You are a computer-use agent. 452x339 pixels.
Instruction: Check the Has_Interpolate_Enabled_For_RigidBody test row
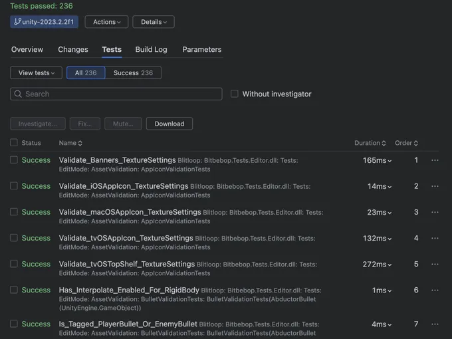point(14,290)
